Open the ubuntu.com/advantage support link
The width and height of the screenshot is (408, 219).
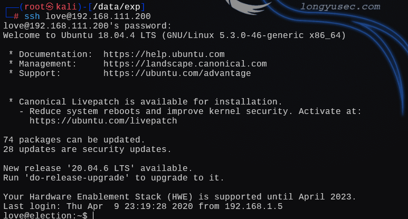pos(177,73)
